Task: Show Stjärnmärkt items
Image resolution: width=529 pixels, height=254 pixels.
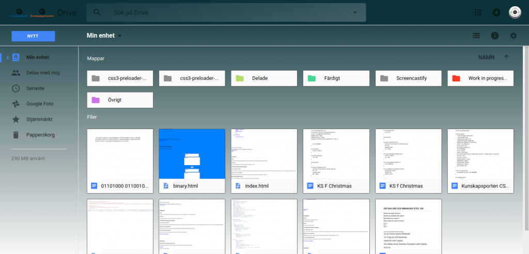Action: click(x=39, y=119)
